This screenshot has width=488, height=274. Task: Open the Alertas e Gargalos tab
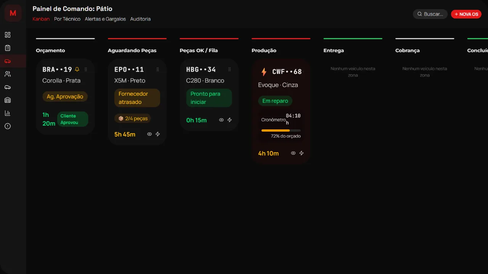click(105, 19)
